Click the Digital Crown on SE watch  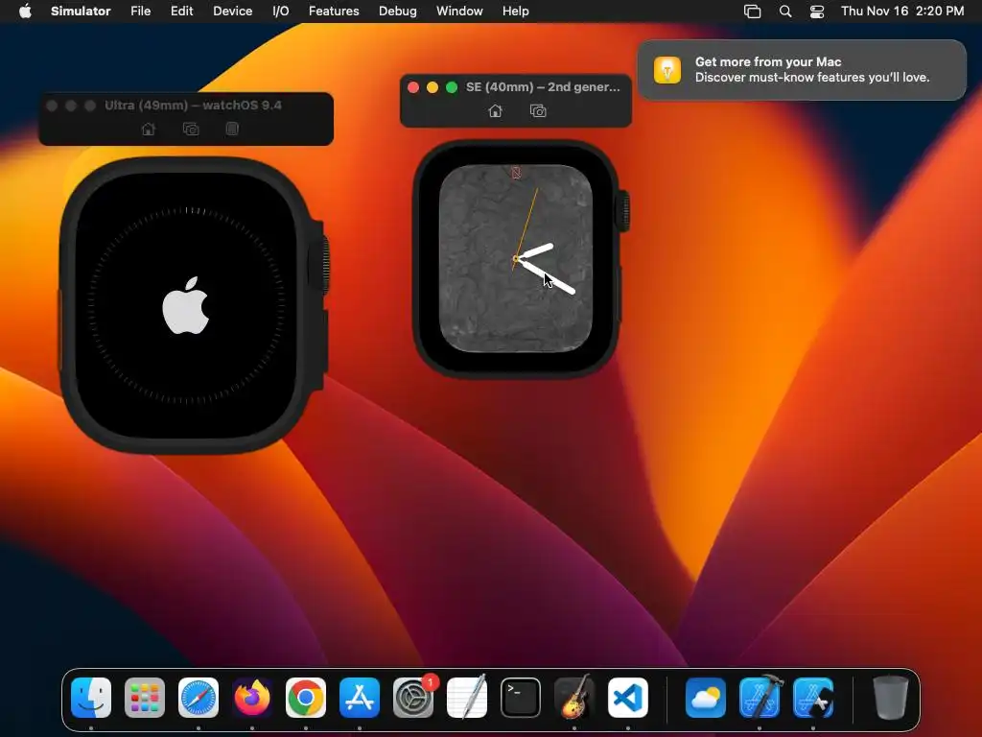624,212
